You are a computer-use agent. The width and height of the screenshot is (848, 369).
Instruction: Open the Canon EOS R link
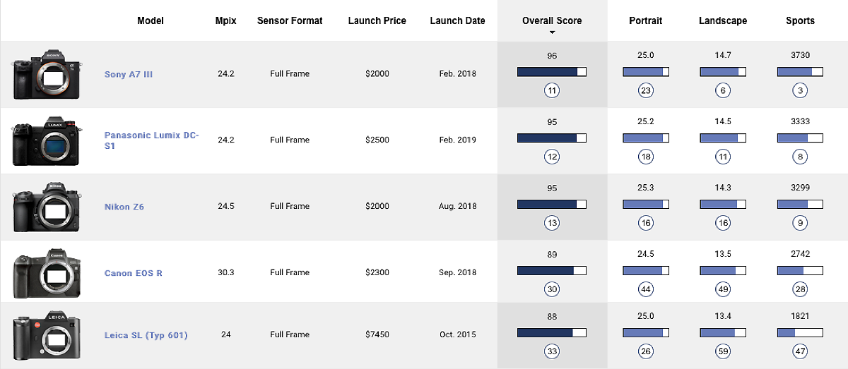(x=133, y=273)
